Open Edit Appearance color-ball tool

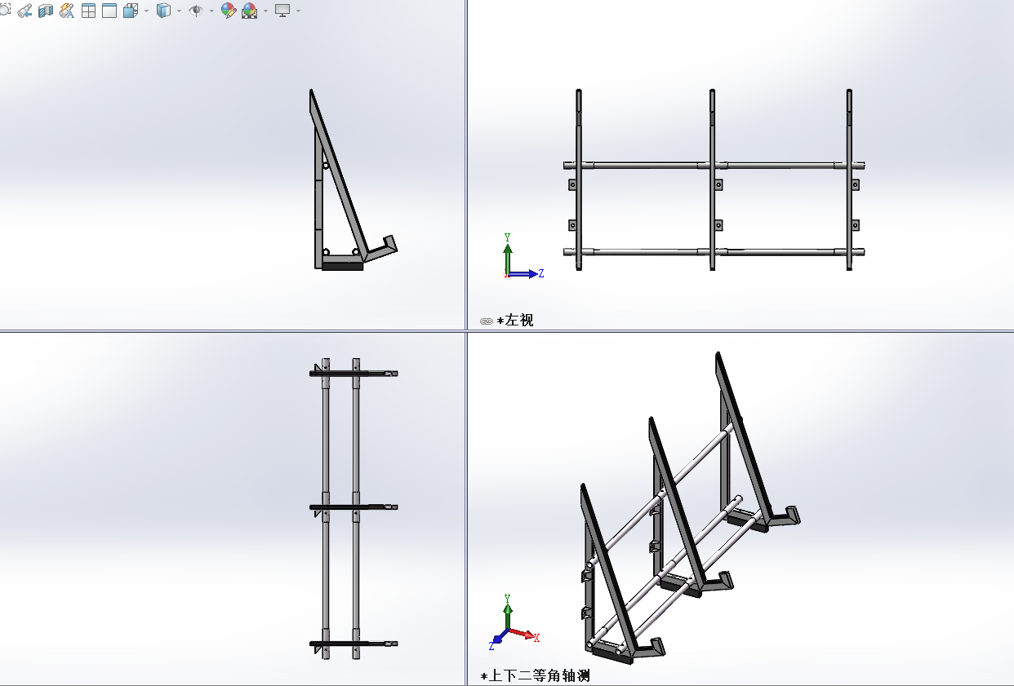(x=229, y=11)
